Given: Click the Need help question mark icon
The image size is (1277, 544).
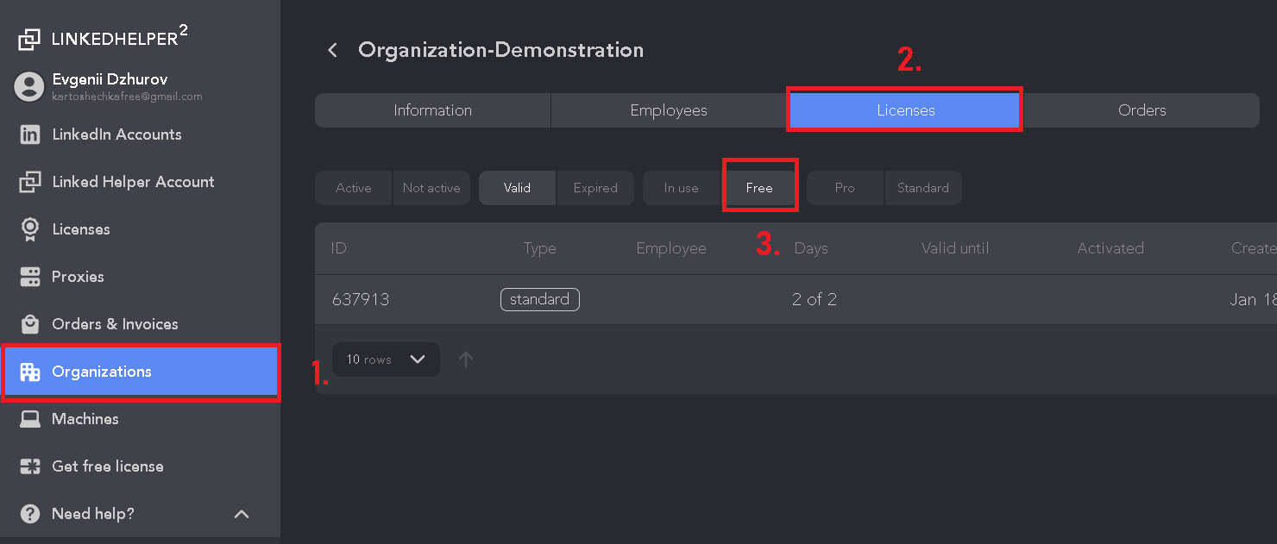Looking at the screenshot, I should click(30, 514).
